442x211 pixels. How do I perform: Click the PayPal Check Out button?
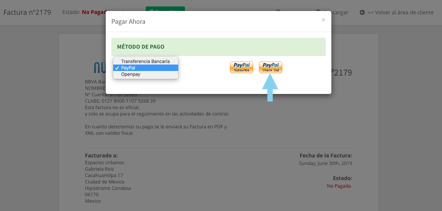(x=271, y=67)
